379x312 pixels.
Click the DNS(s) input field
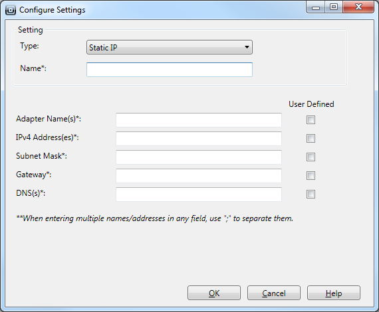coord(199,195)
